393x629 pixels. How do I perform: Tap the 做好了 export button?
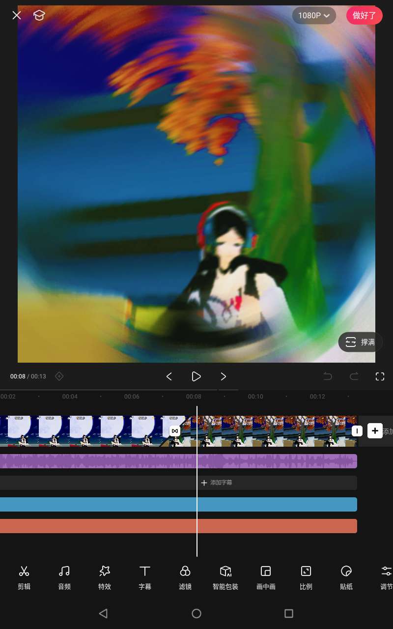tap(364, 15)
